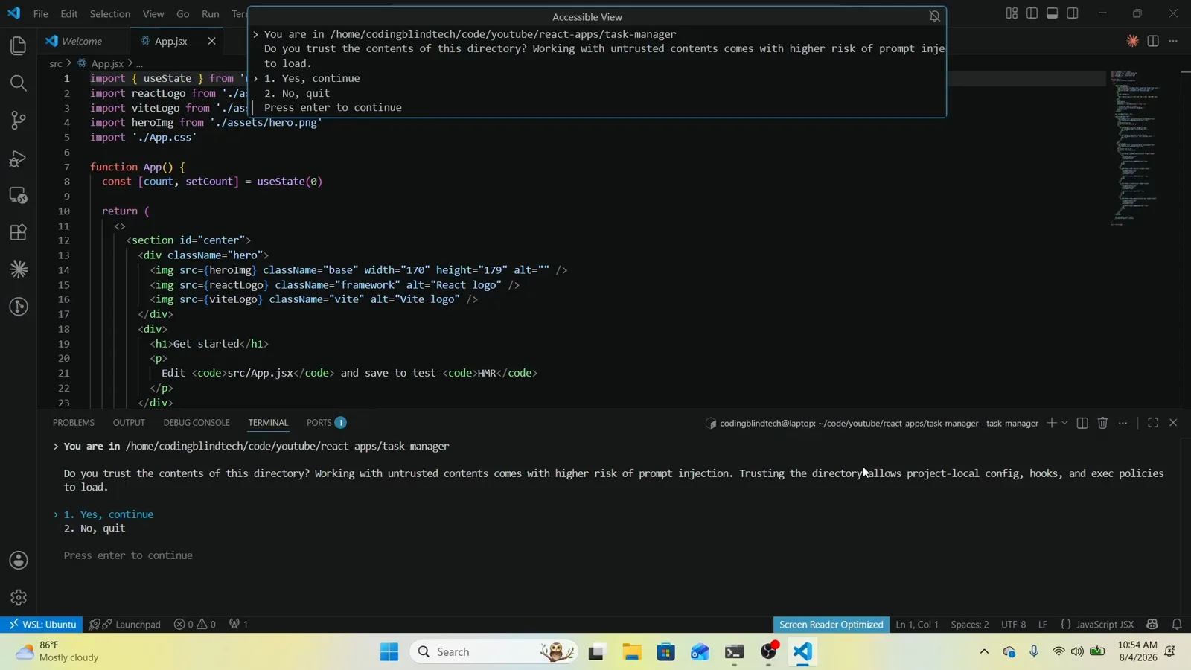Open the Extensions view
This screenshot has width=1191, height=670.
pos(19,232)
